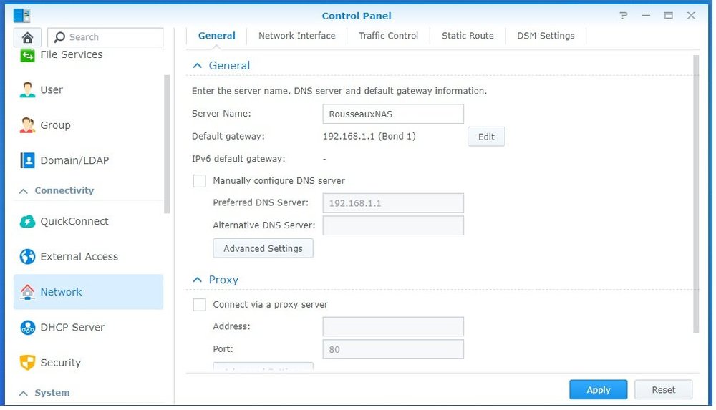Collapse the General section chevron
The image size is (716, 410).
tap(198, 66)
